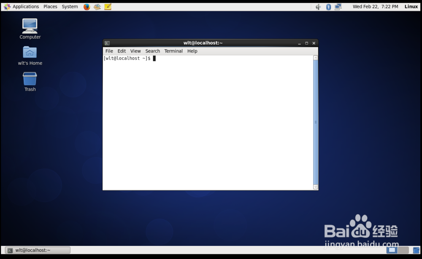Click the terminal scrollbar up arrow
The width and height of the screenshot is (422, 259).
(x=316, y=58)
